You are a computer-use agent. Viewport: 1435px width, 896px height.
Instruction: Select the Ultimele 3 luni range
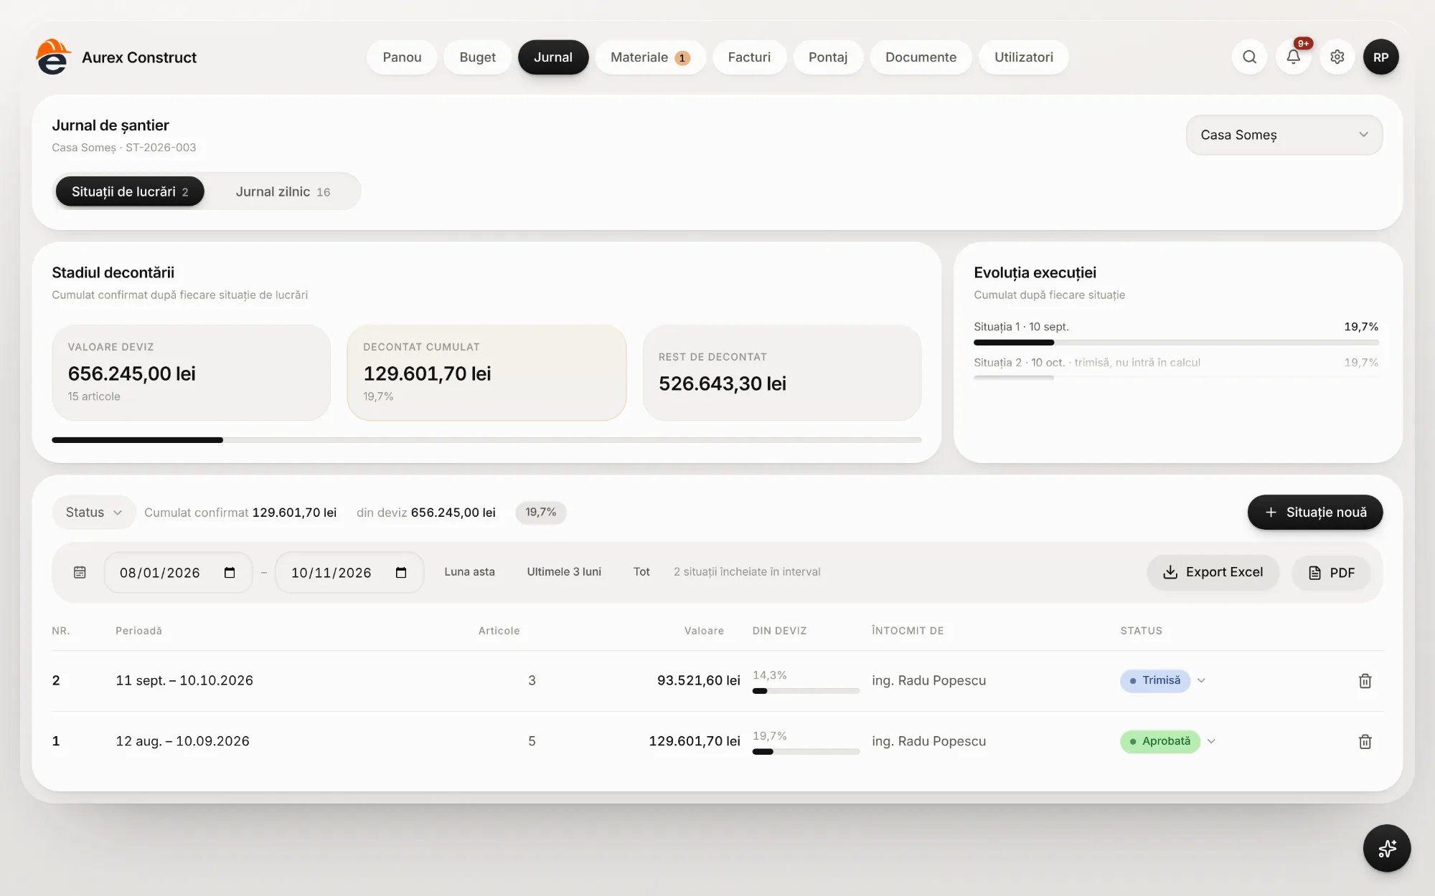[564, 571]
